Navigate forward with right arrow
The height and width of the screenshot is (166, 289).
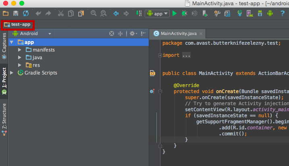[x=126, y=13]
